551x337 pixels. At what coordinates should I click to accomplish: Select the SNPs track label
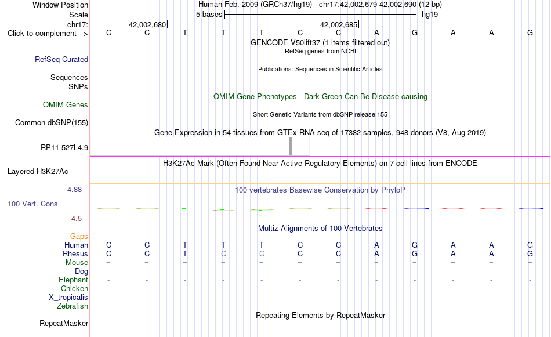coord(78,86)
